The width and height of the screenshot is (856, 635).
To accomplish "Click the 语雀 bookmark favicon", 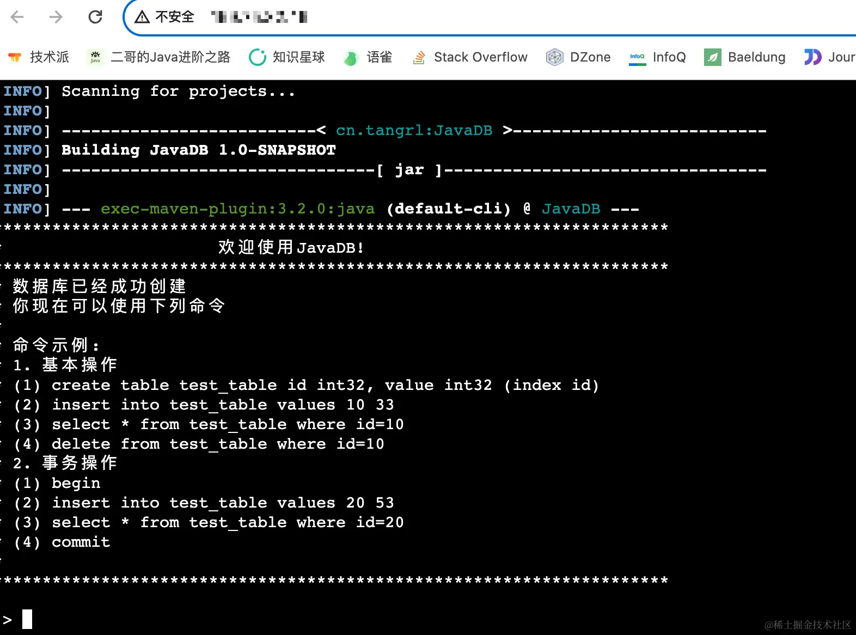I will click(351, 58).
